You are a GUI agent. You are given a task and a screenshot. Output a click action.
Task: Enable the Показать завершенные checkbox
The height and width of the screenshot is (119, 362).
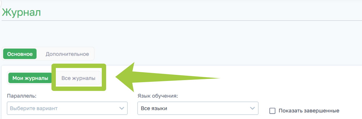pos(272,111)
